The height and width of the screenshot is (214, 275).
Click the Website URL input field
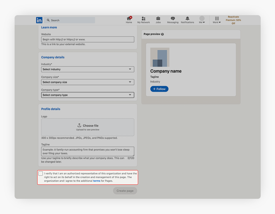(88, 39)
